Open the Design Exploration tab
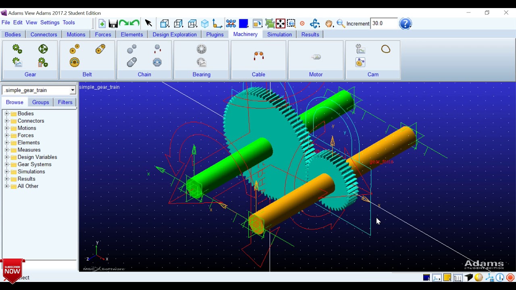 175,35
